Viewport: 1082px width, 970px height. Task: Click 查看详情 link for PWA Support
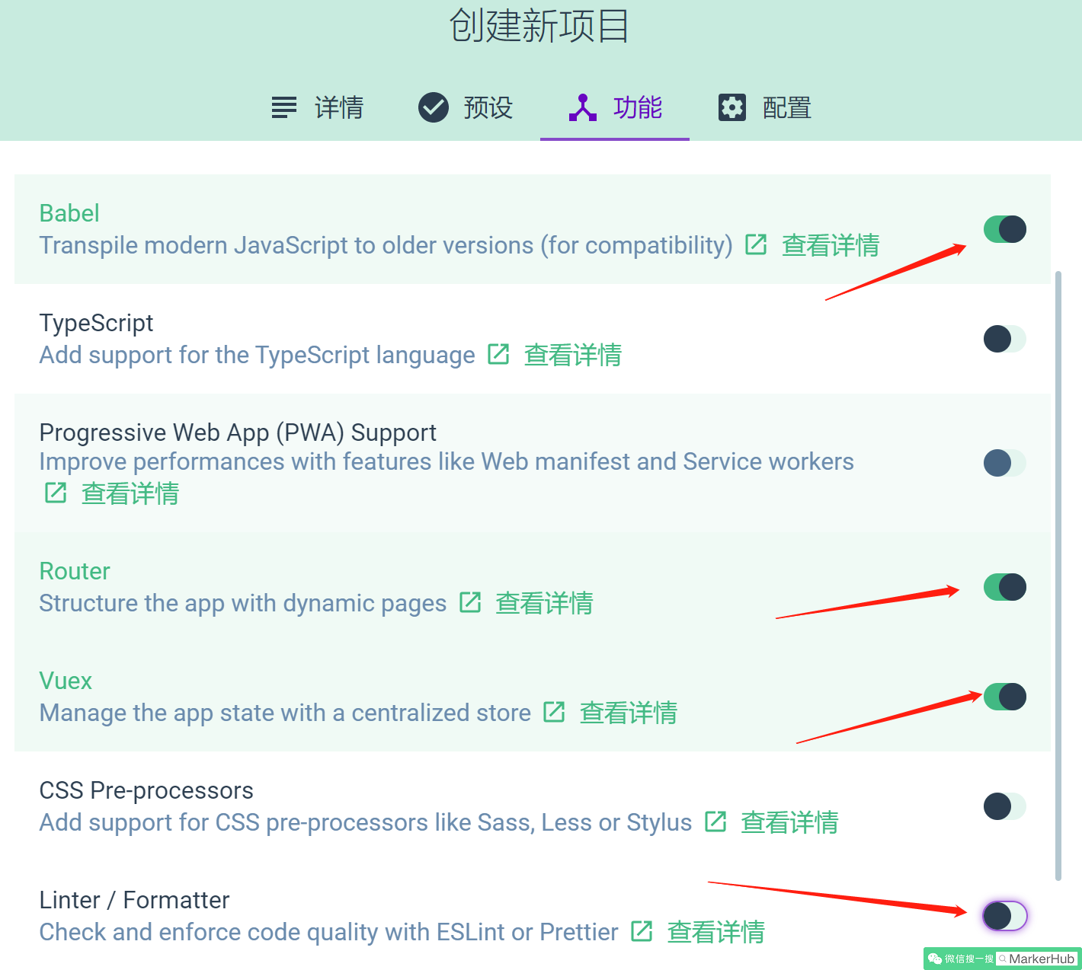(130, 493)
